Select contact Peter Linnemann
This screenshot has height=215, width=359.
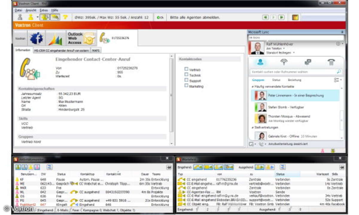(x=295, y=96)
